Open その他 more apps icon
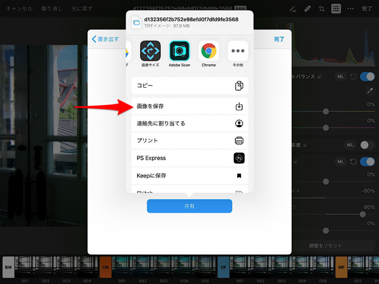The image size is (379, 284). click(238, 51)
